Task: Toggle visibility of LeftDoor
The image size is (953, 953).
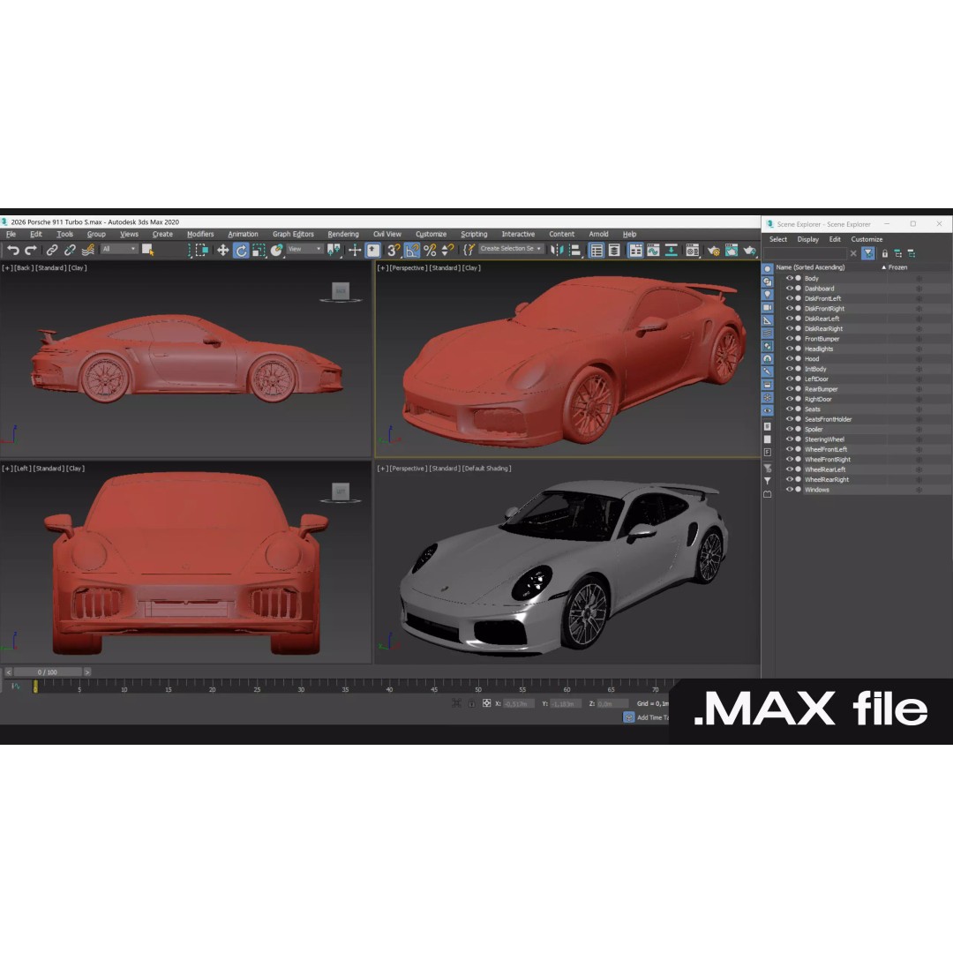Action: (x=790, y=379)
